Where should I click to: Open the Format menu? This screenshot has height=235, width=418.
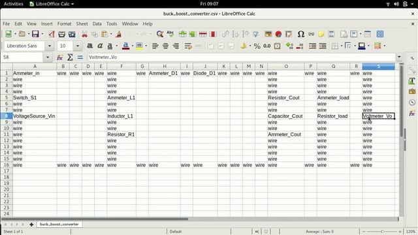[x=64, y=23]
